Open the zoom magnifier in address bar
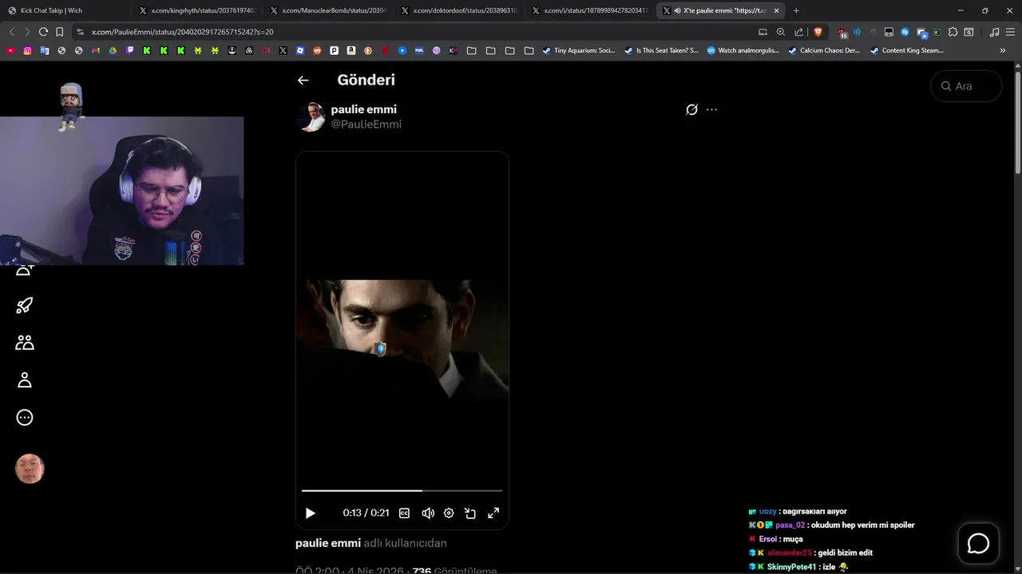Viewport: 1022px width, 574px height. click(x=781, y=32)
